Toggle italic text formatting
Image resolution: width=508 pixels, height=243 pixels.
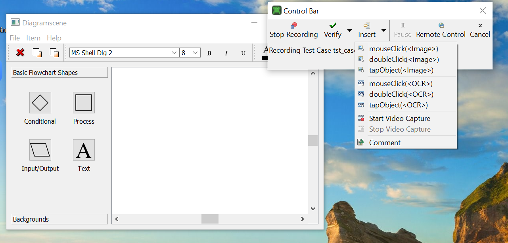coord(226,53)
